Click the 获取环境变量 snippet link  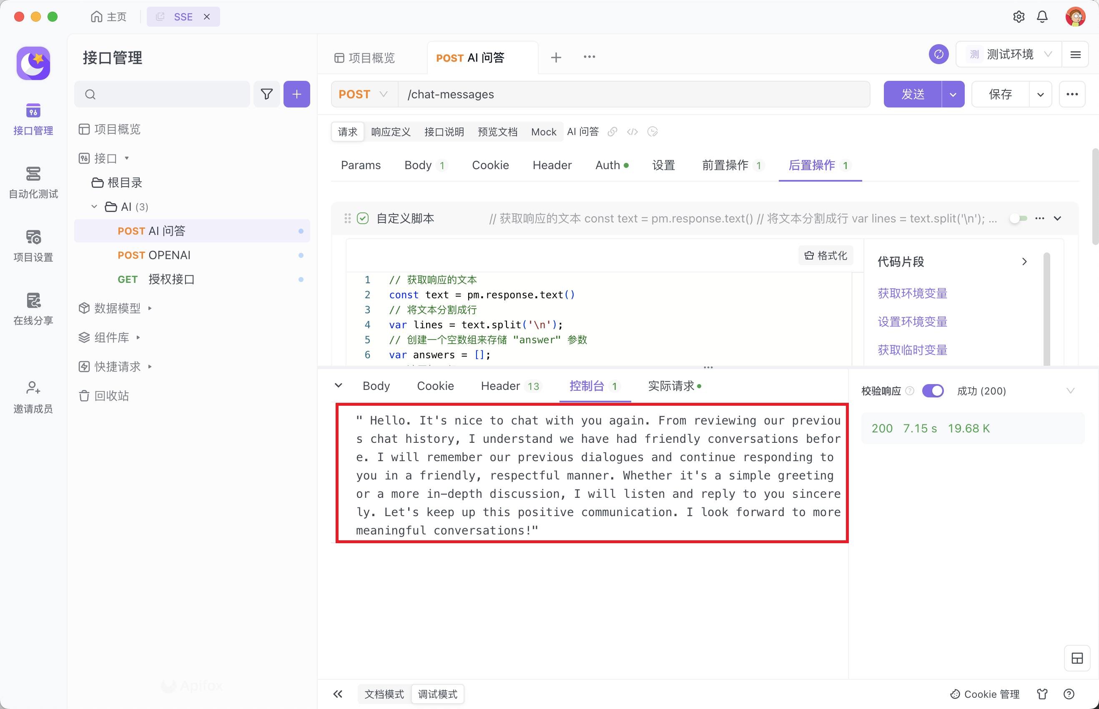click(912, 293)
